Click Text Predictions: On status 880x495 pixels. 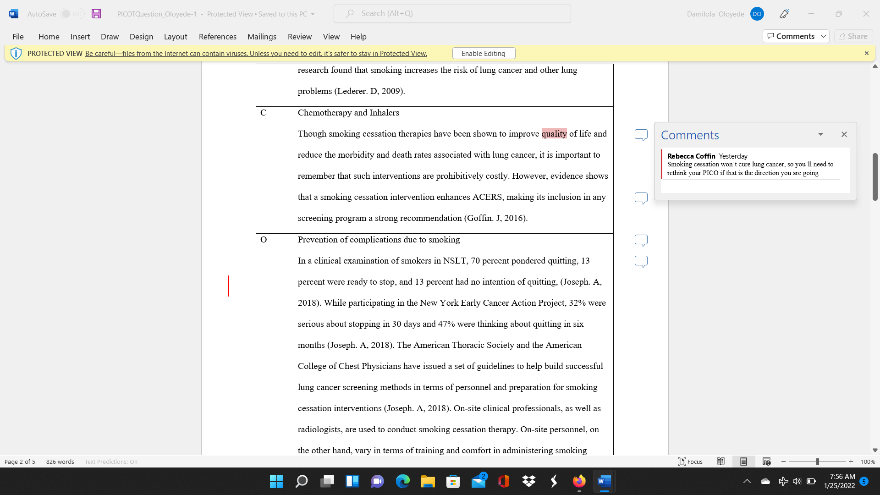click(111, 462)
